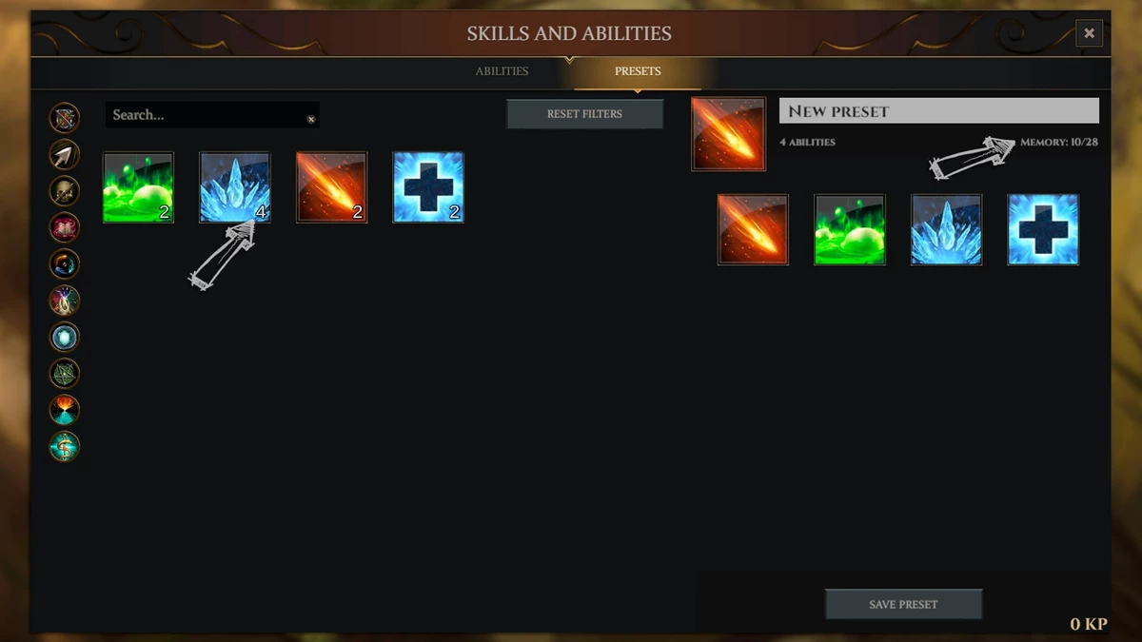The width and height of the screenshot is (1142, 642).
Task: Pick the blue cross healing ability in results
Action: (x=428, y=187)
